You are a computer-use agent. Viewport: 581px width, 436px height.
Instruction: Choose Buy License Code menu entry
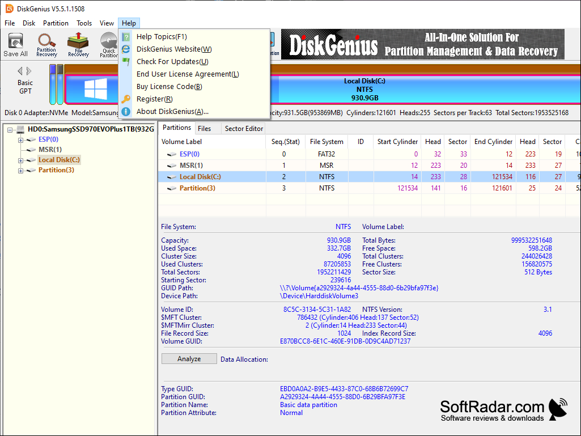click(194, 86)
